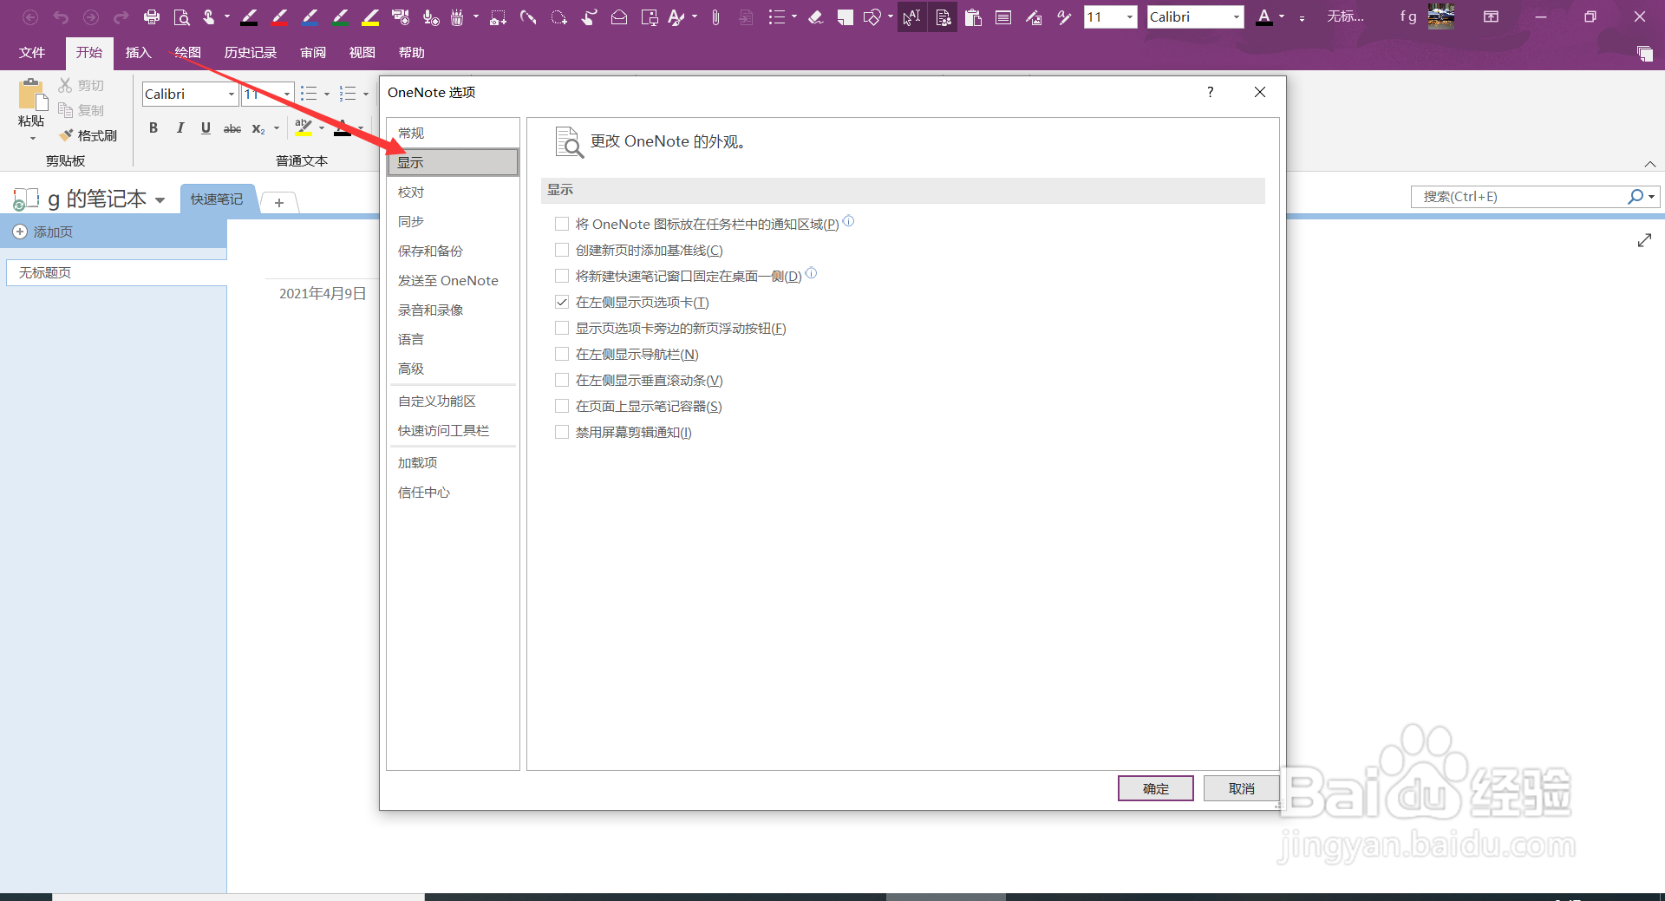This screenshot has width=1665, height=901.
Task: Add new section with plus tab
Action: pos(279,202)
